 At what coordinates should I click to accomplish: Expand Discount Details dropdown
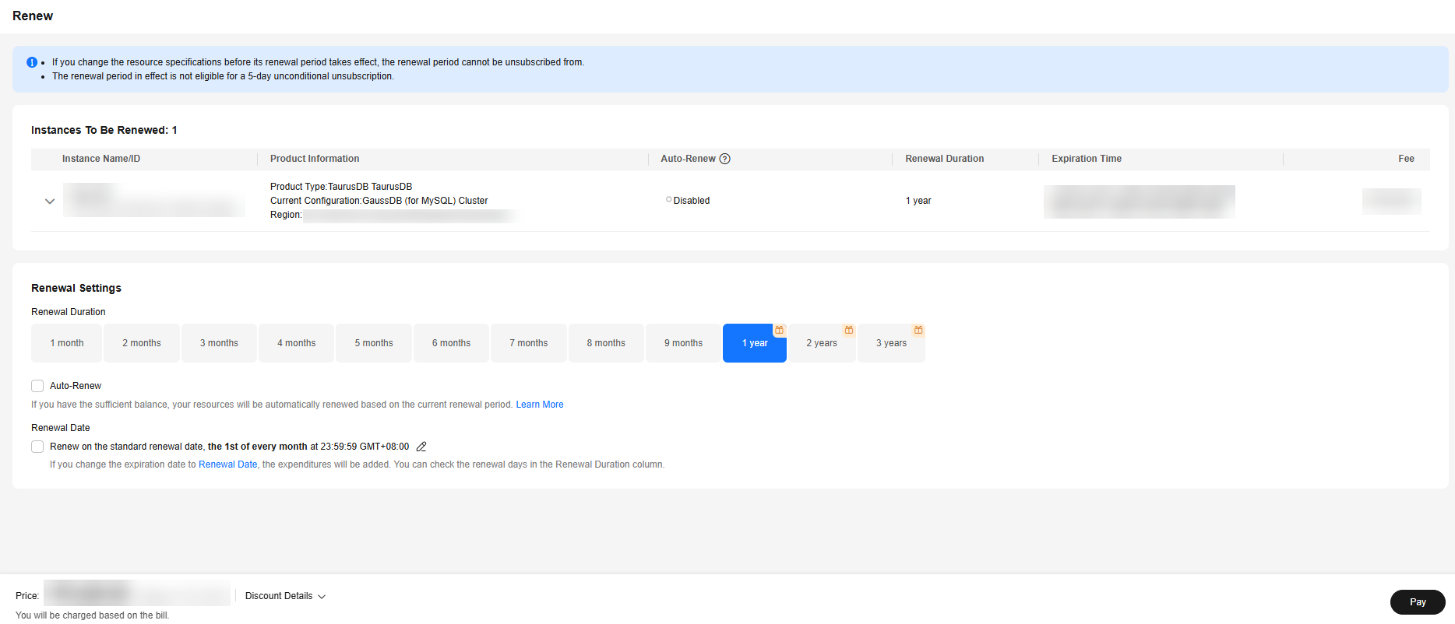click(285, 596)
